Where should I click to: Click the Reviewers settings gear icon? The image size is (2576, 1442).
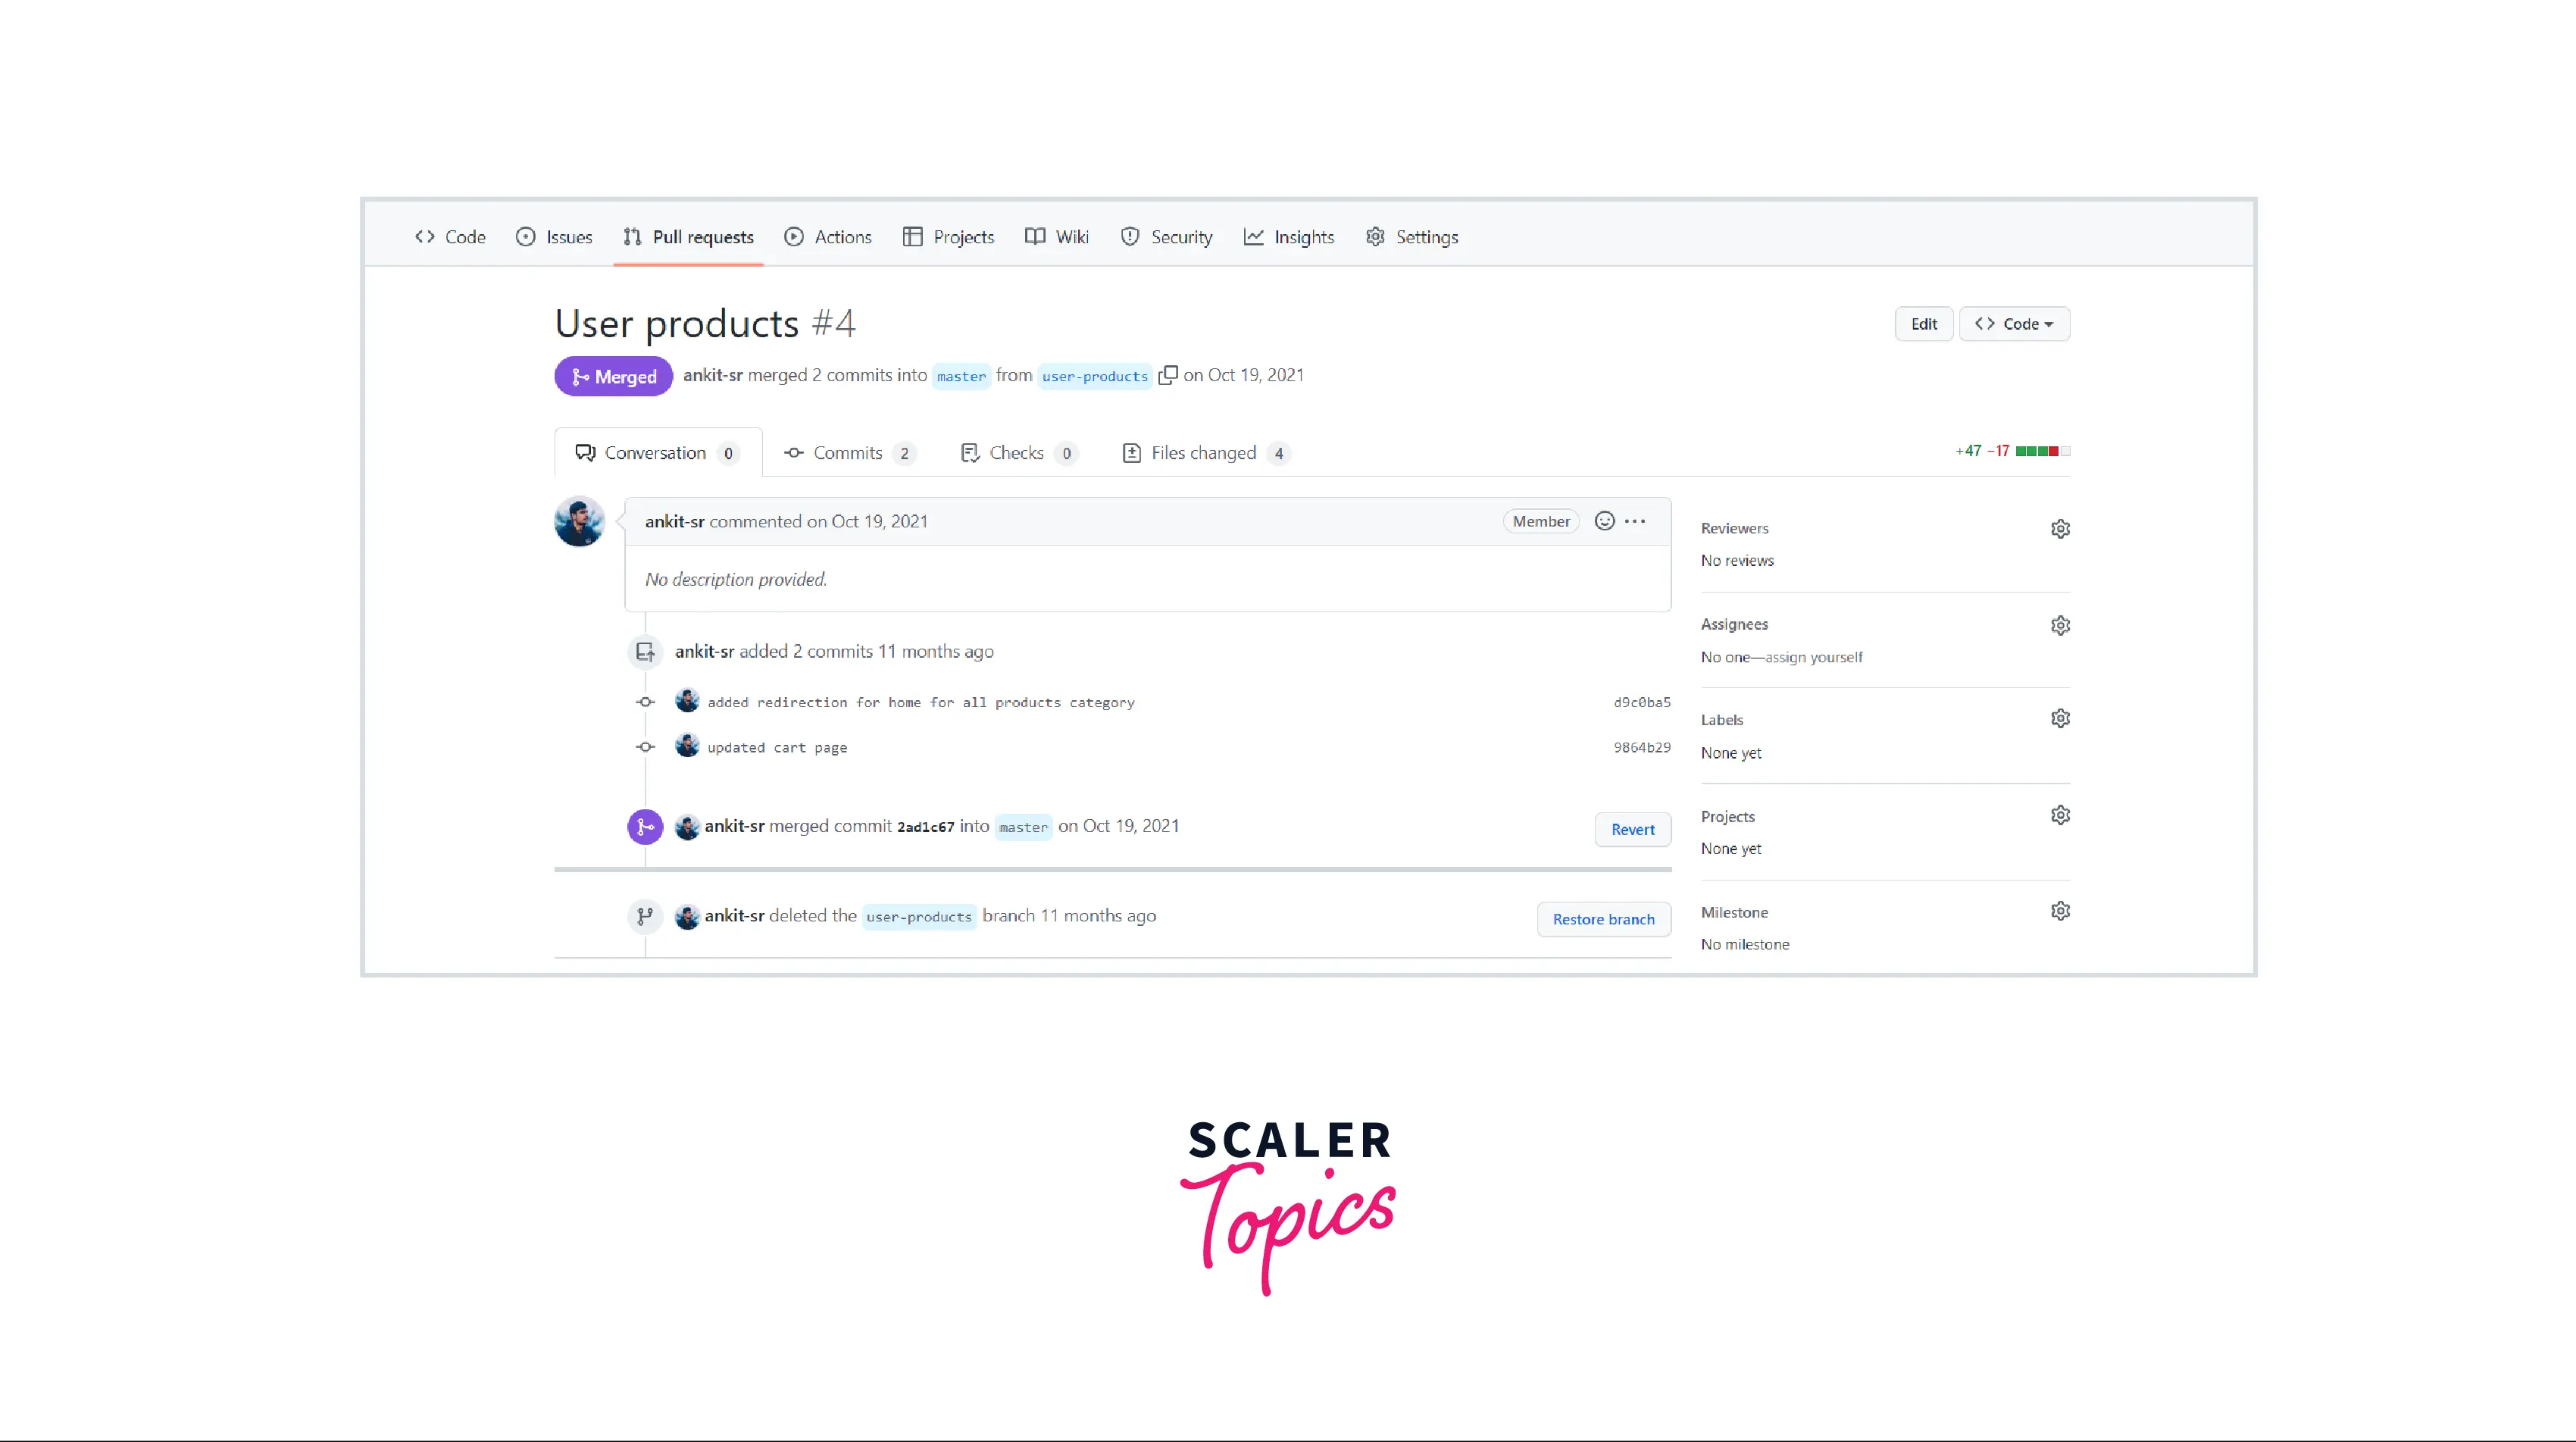coord(2059,527)
